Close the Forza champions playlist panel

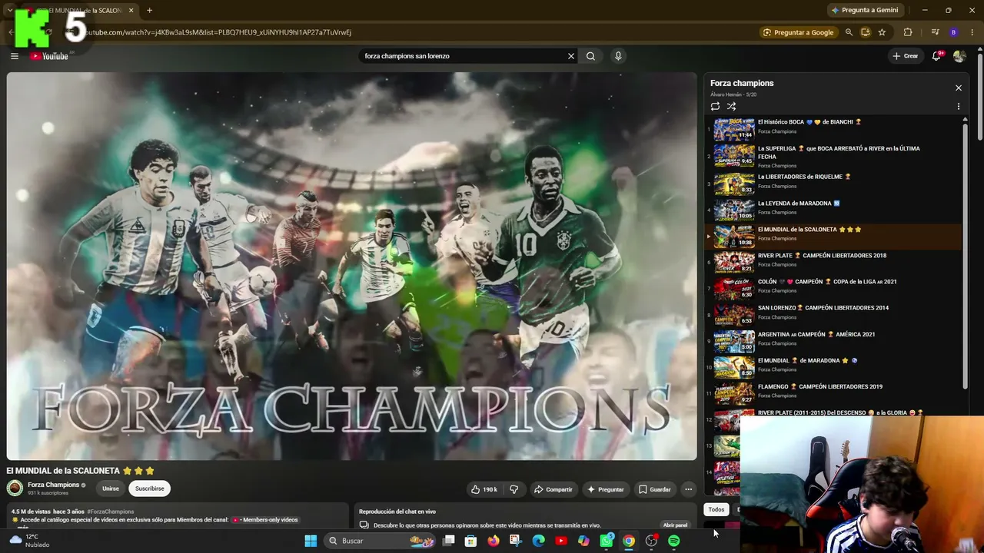(x=958, y=88)
